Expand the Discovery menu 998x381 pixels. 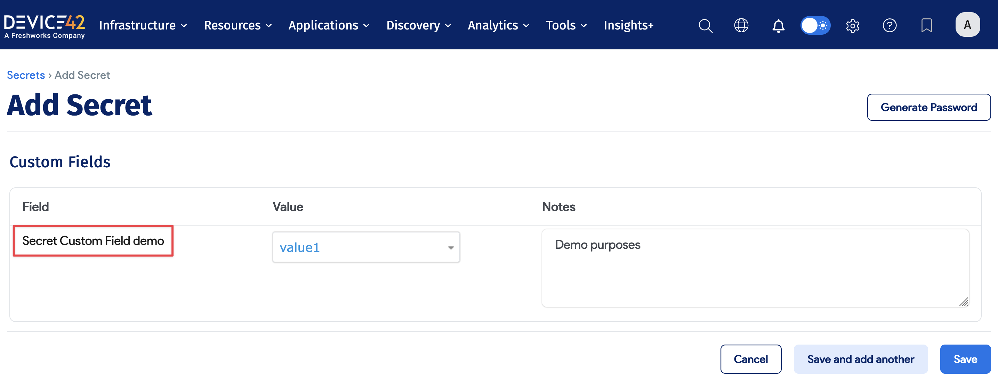(x=418, y=25)
